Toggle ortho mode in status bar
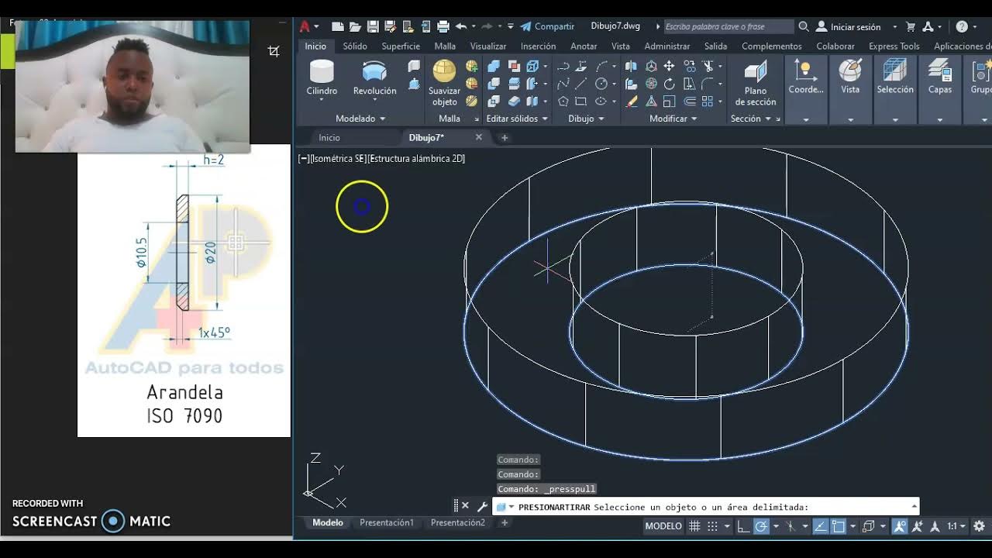The width and height of the screenshot is (992, 558). pyautogui.click(x=743, y=526)
